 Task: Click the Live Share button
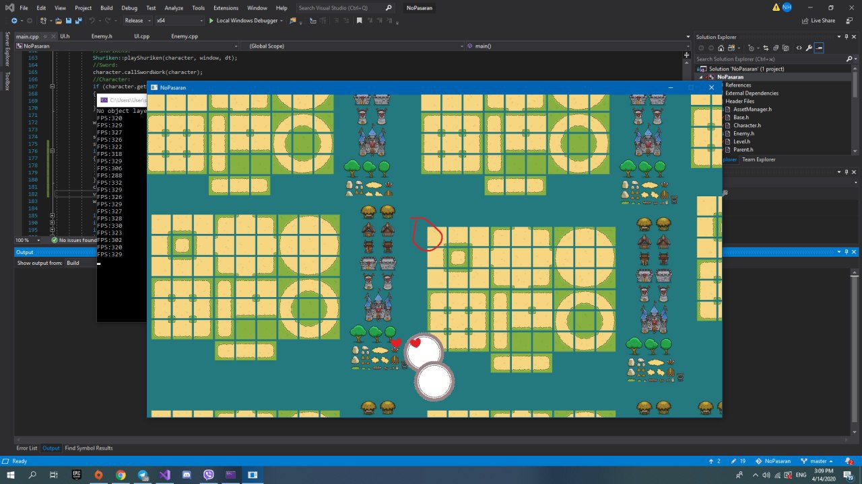pyautogui.click(x=818, y=21)
